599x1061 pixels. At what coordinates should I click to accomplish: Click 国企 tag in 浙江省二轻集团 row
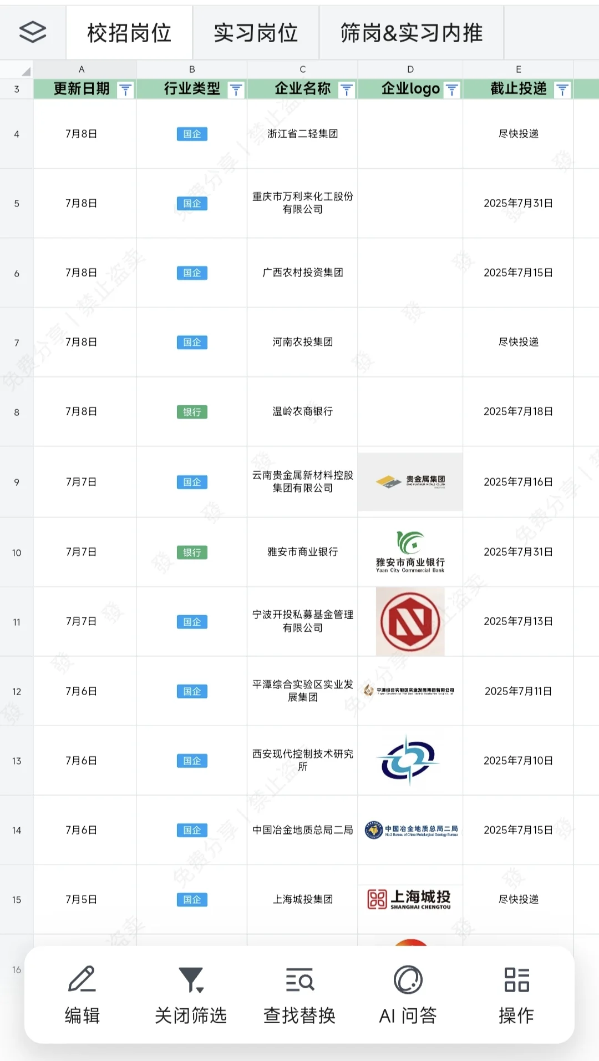click(x=192, y=134)
